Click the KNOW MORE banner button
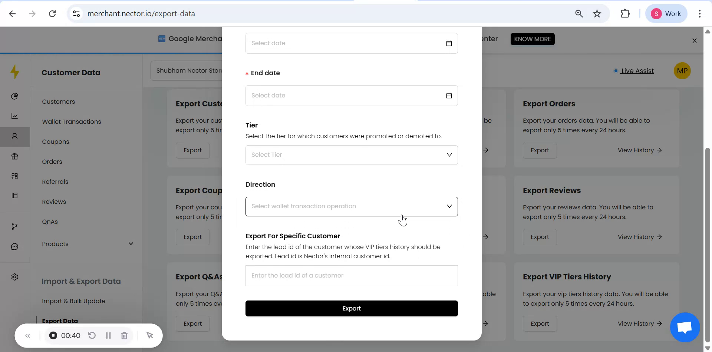The image size is (712, 352). [x=532, y=39]
